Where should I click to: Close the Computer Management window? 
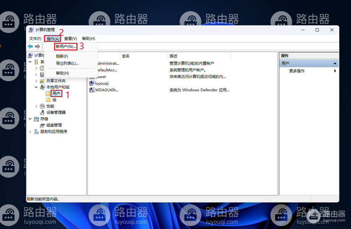[x=332, y=30]
